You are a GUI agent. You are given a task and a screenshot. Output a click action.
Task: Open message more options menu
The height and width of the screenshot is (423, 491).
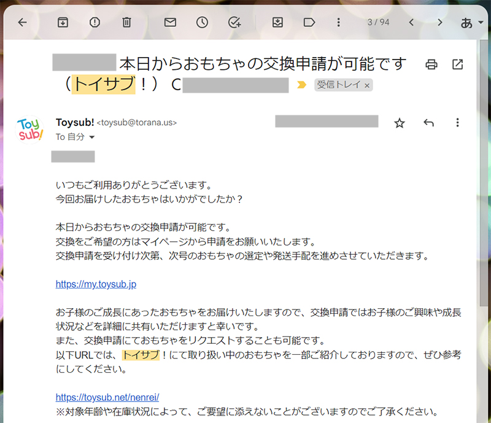coord(457,123)
